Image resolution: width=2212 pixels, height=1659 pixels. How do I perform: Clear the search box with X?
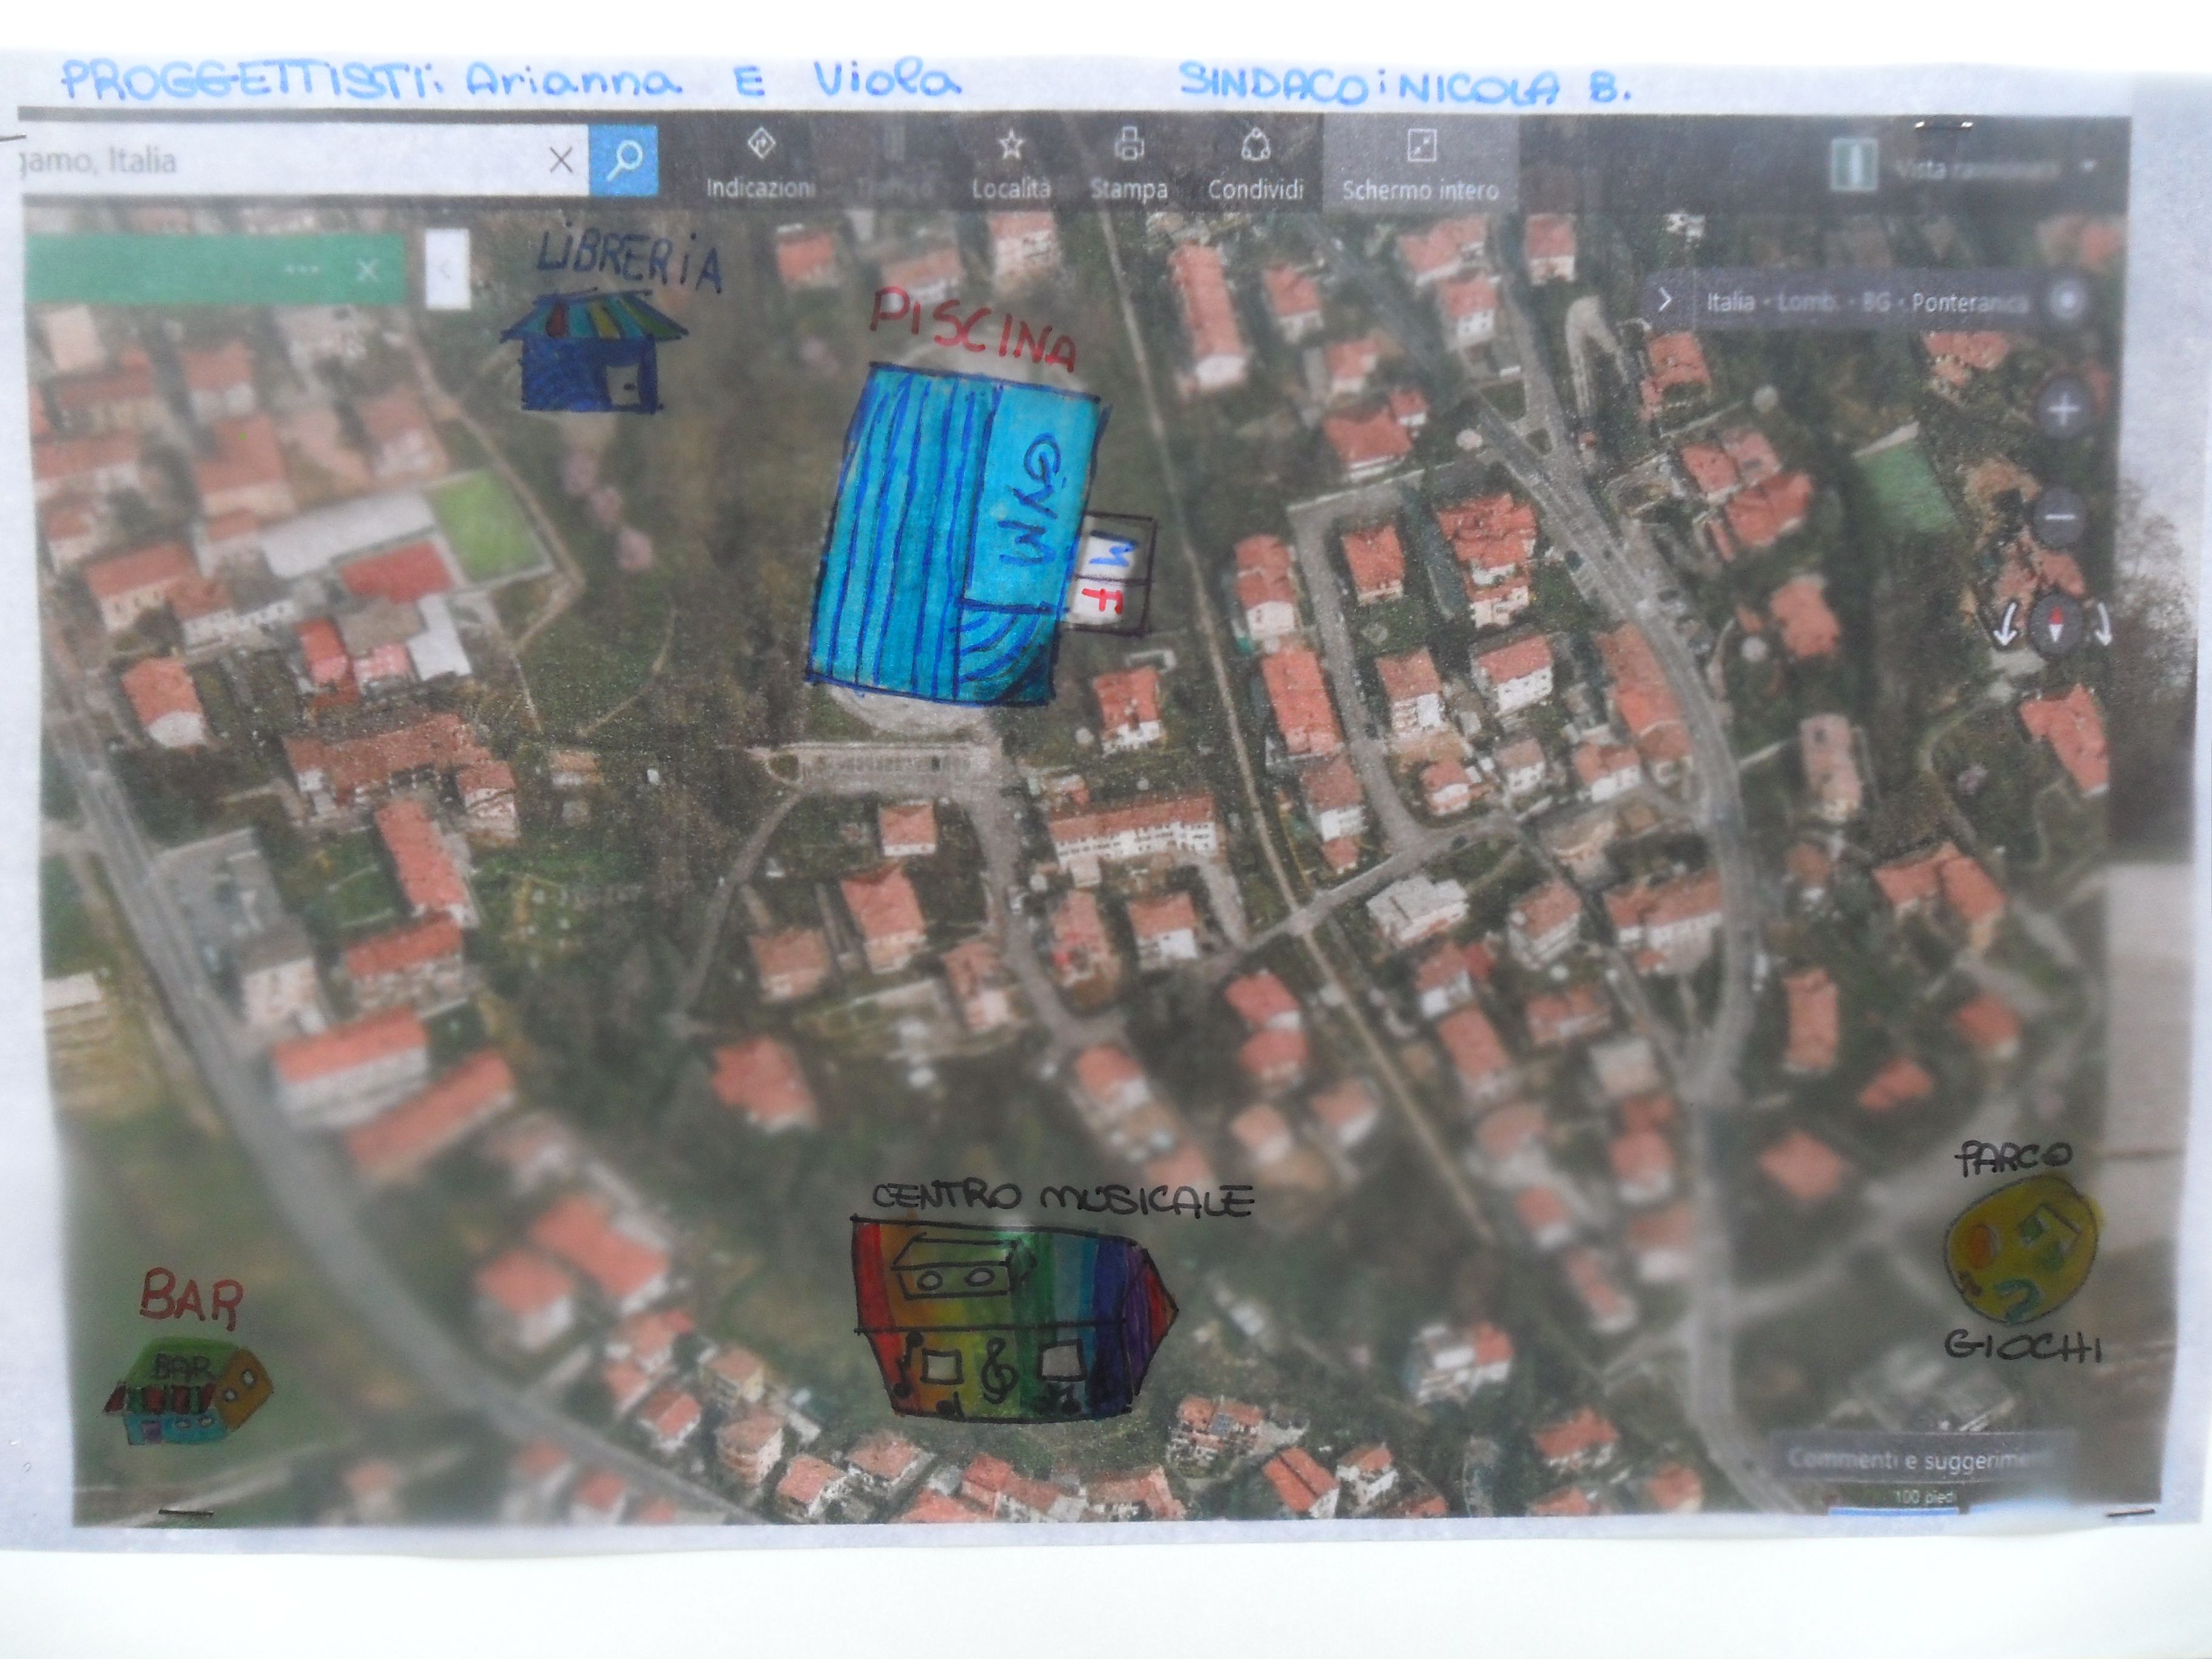pos(562,160)
